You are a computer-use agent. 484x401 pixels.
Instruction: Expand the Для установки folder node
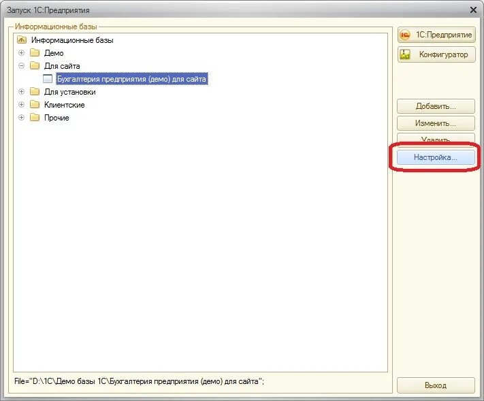[21, 92]
